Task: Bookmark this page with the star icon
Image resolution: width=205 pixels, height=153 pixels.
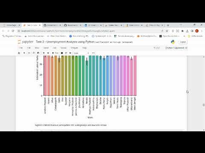Action: 167,31
